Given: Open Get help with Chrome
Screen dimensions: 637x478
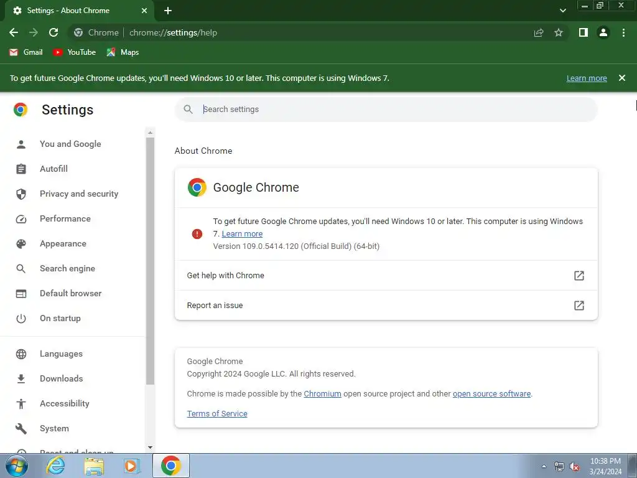Looking at the screenshot, I should coord(386,275).
